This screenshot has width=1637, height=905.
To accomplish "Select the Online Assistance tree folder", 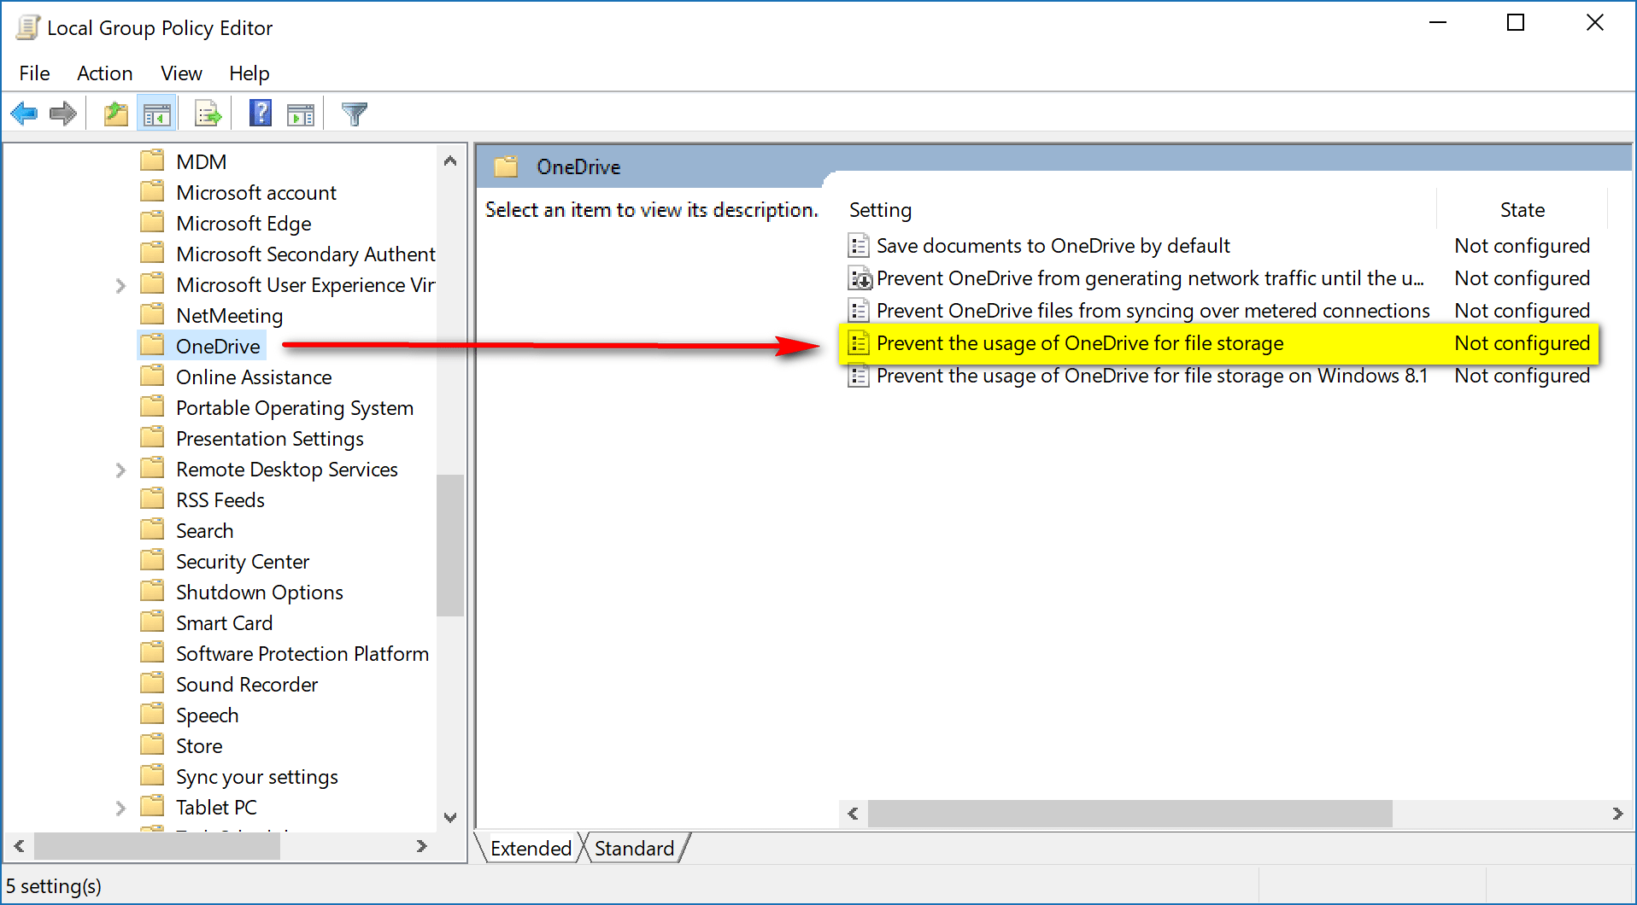I will 254,377.
